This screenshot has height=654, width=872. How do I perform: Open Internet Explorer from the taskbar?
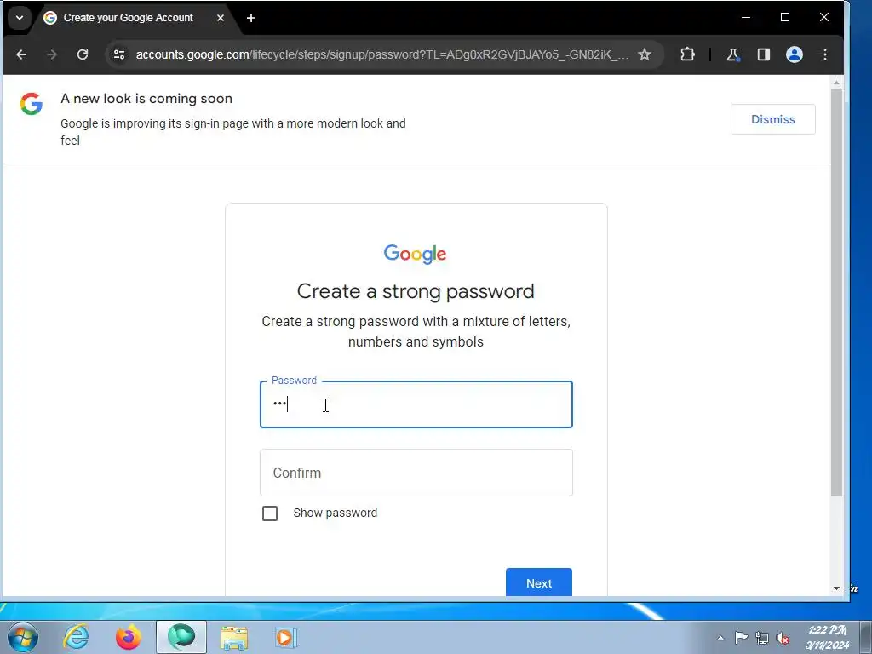point(76,637)
